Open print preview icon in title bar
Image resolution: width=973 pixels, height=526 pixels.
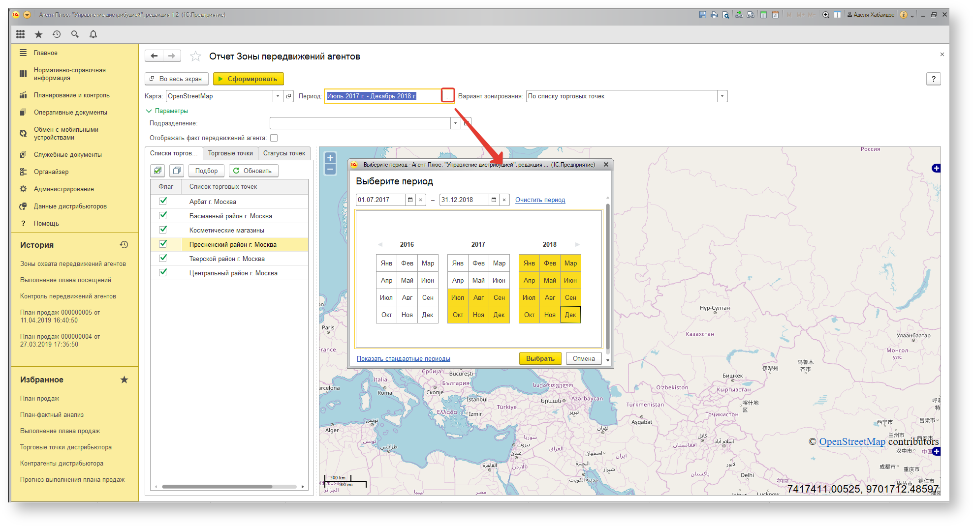pos(725,15)
